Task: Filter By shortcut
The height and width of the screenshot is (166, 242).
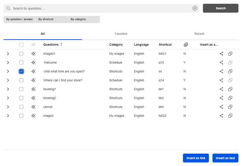Action: click(x=52, y=19)
